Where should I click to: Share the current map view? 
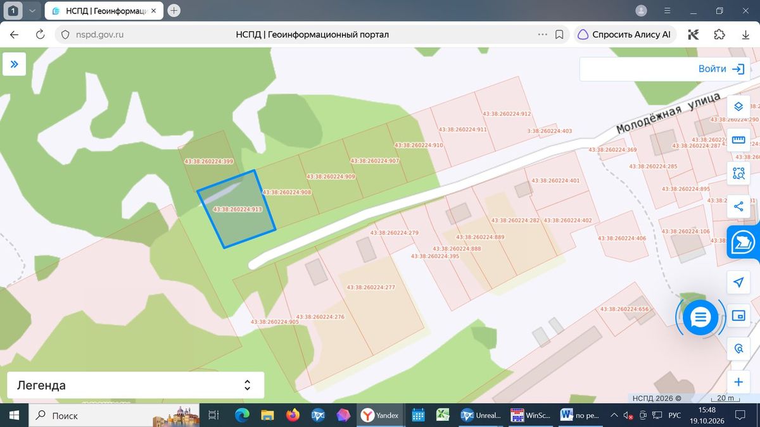pos(738,206)
